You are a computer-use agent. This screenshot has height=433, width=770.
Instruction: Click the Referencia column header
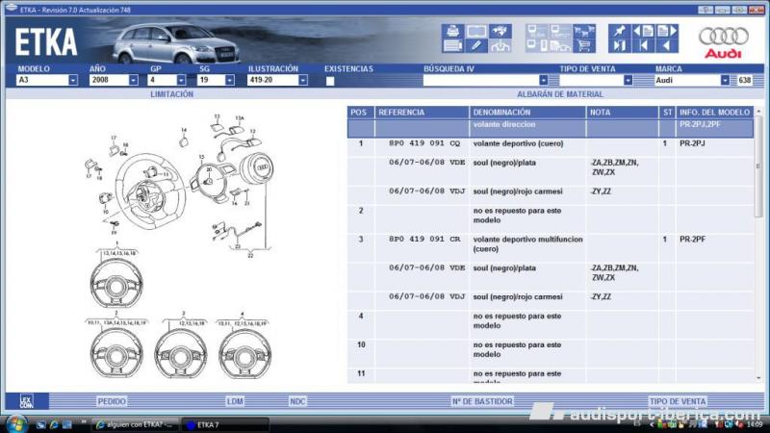[x=422, y=113]
